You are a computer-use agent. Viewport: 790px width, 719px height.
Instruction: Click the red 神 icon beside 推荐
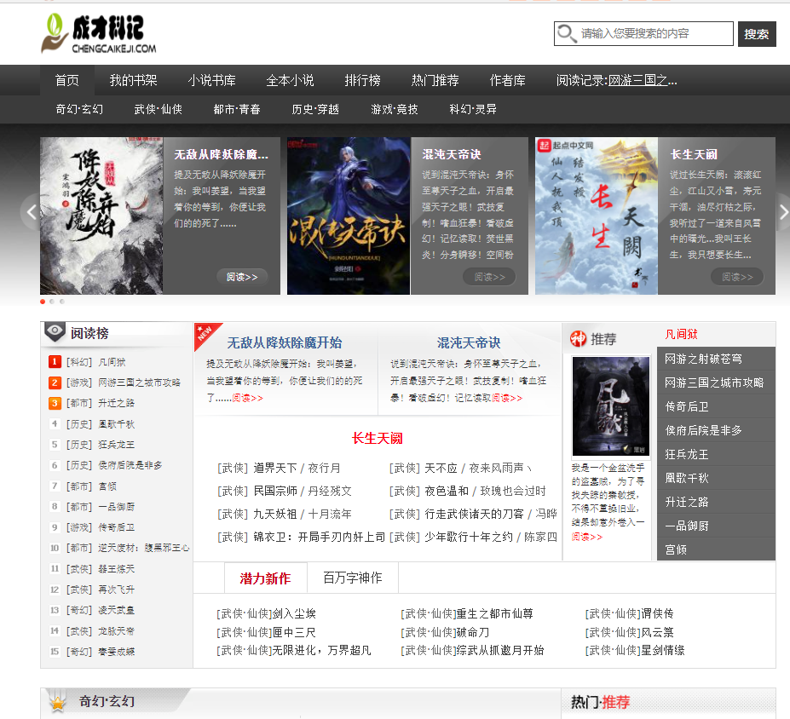click(579, 339)
